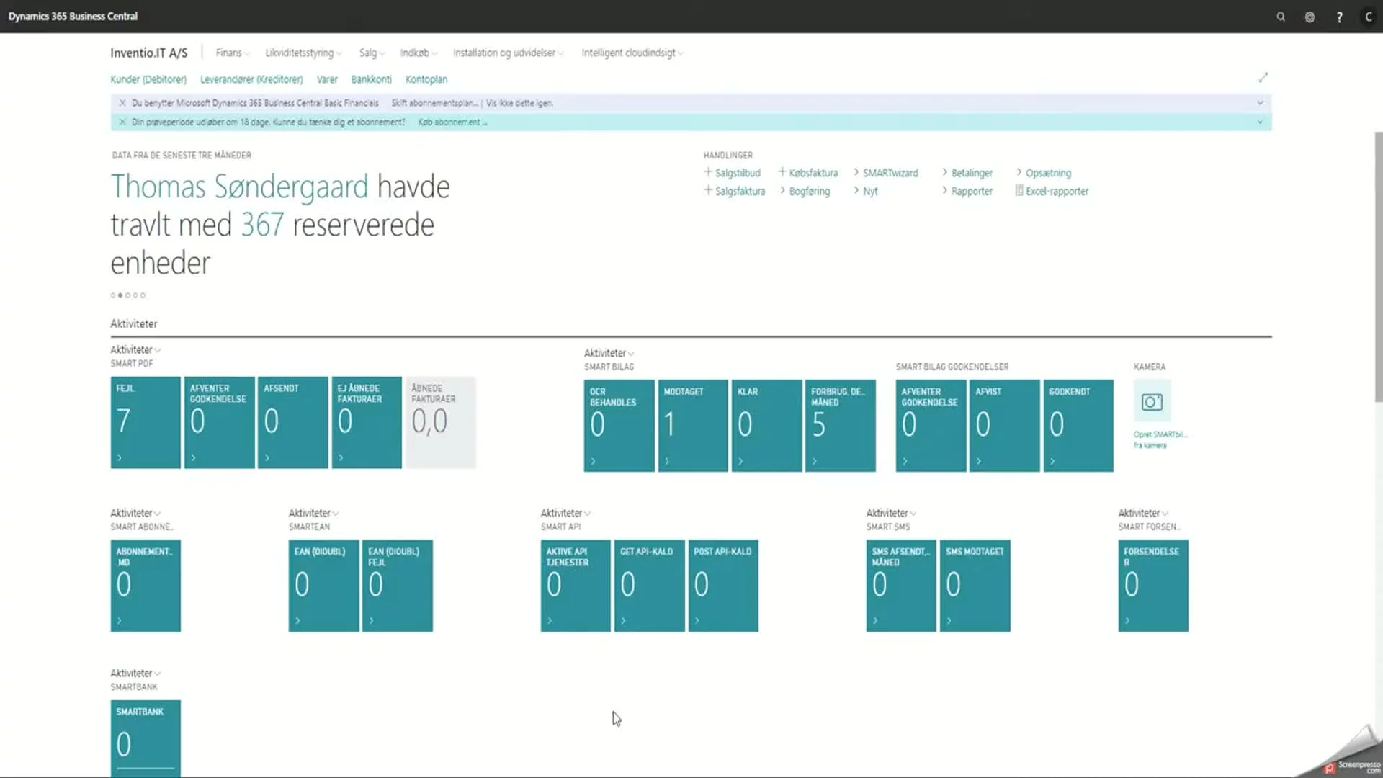
Task: Expand Aktiviteter dropdown above SMART BILAG
Action: pyautogui.click(x=609, y=353)
